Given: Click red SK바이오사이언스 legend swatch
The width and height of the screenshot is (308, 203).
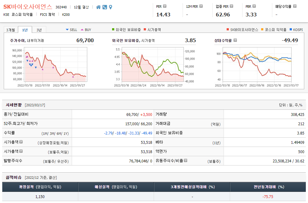Looking at the screenshot, I should coord(228,29).
